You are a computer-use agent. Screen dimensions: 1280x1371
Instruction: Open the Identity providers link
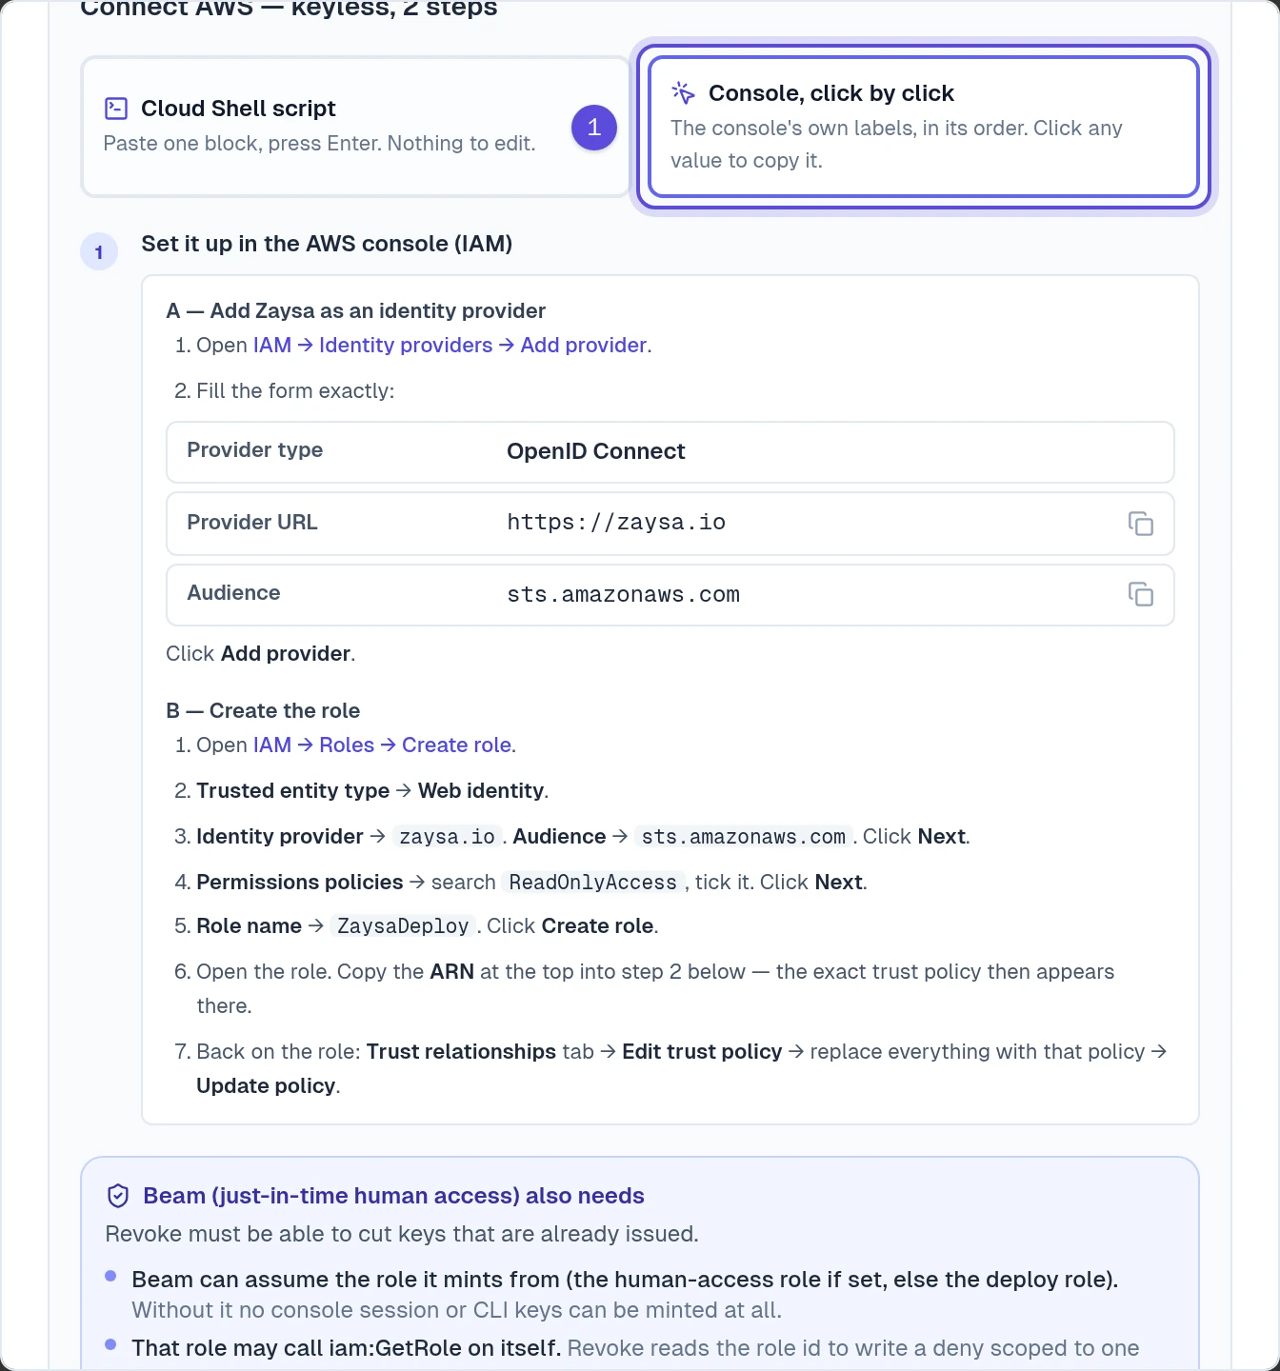pos(406,345)
